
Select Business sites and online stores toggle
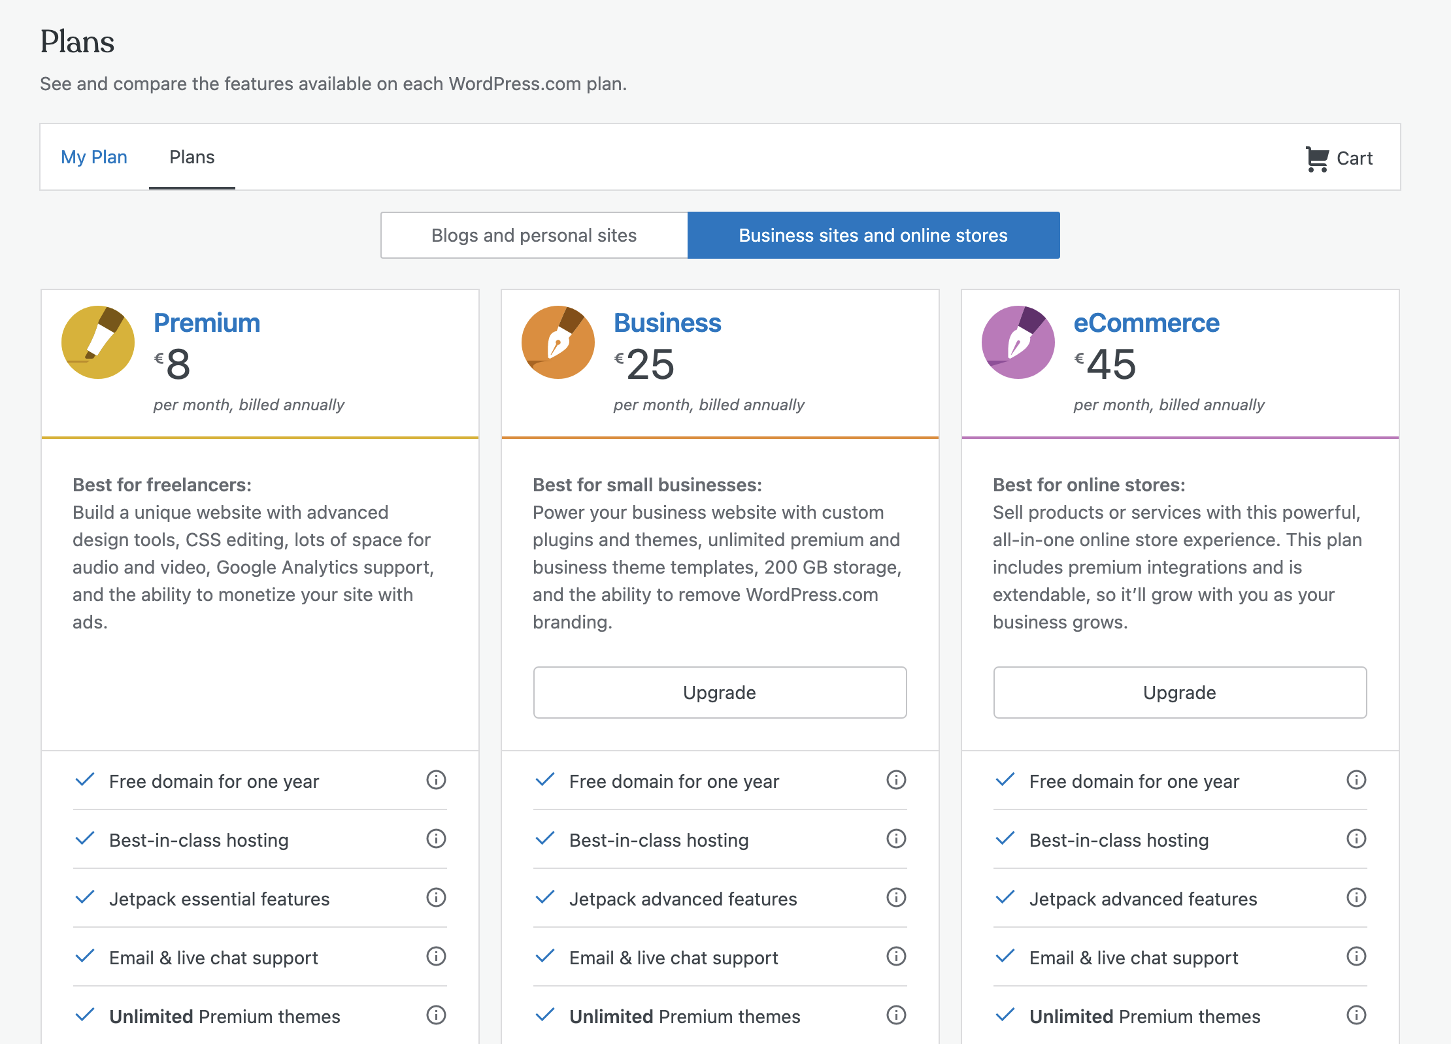click(873, 235)
